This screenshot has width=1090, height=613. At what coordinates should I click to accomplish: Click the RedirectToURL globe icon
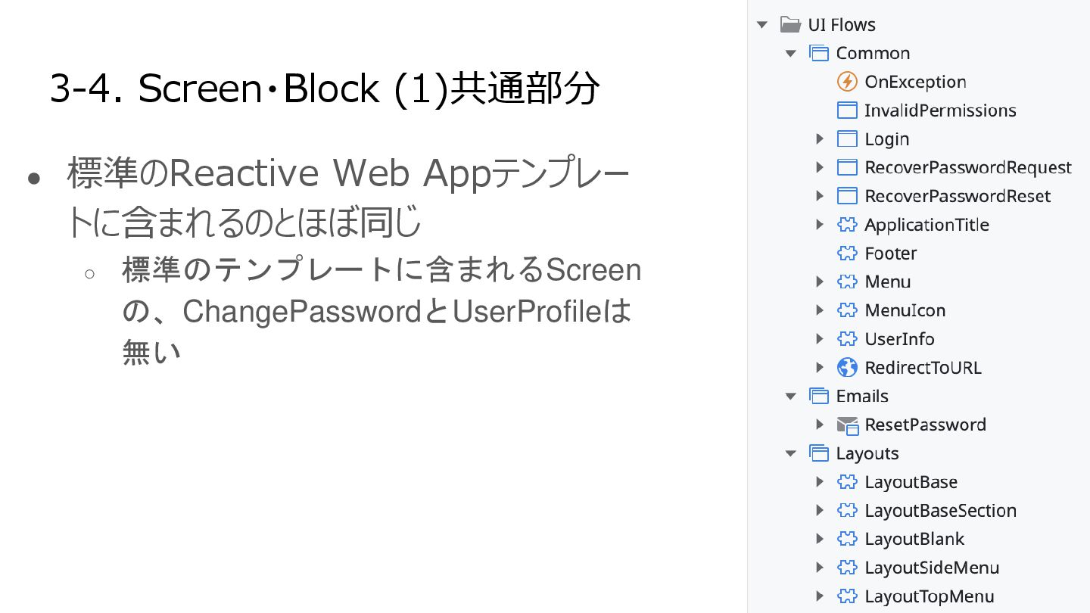click(847, 368)
